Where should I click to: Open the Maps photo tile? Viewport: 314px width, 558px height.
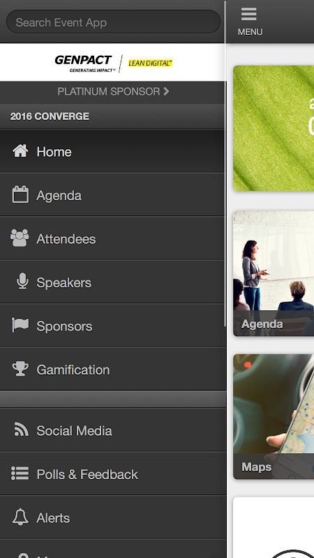(274, 416)
